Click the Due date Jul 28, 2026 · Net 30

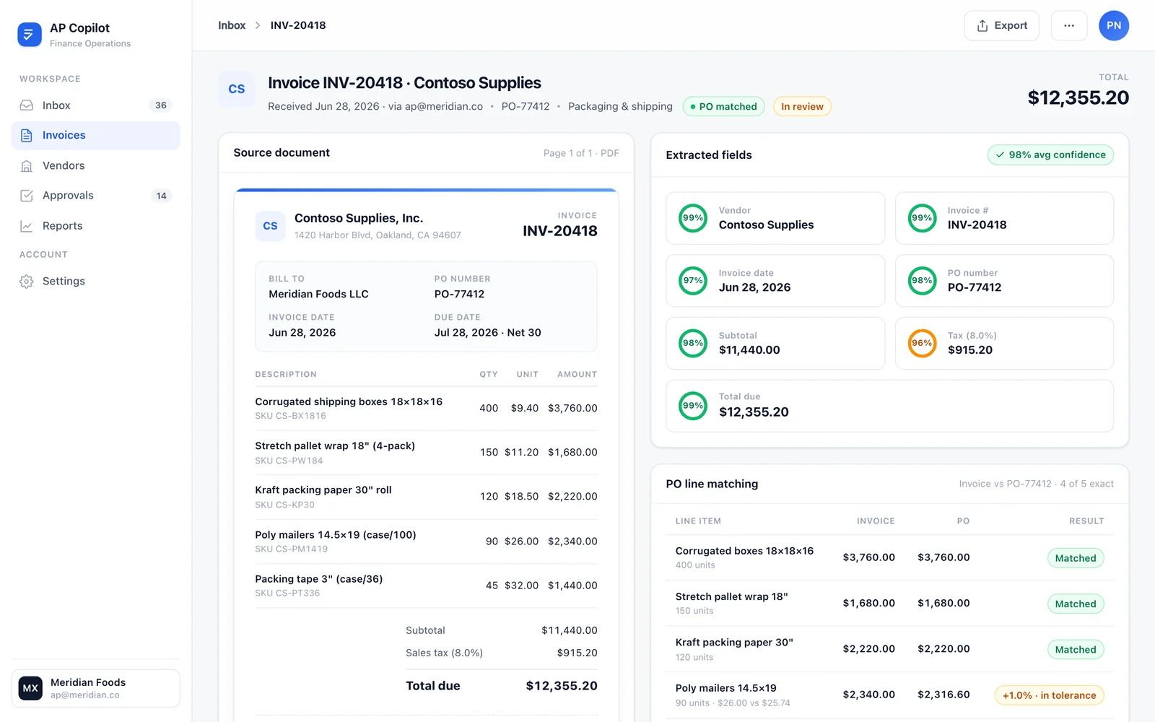[487, 333]
